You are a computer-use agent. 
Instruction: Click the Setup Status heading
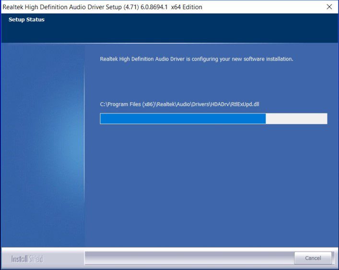[x=26, y=20]
